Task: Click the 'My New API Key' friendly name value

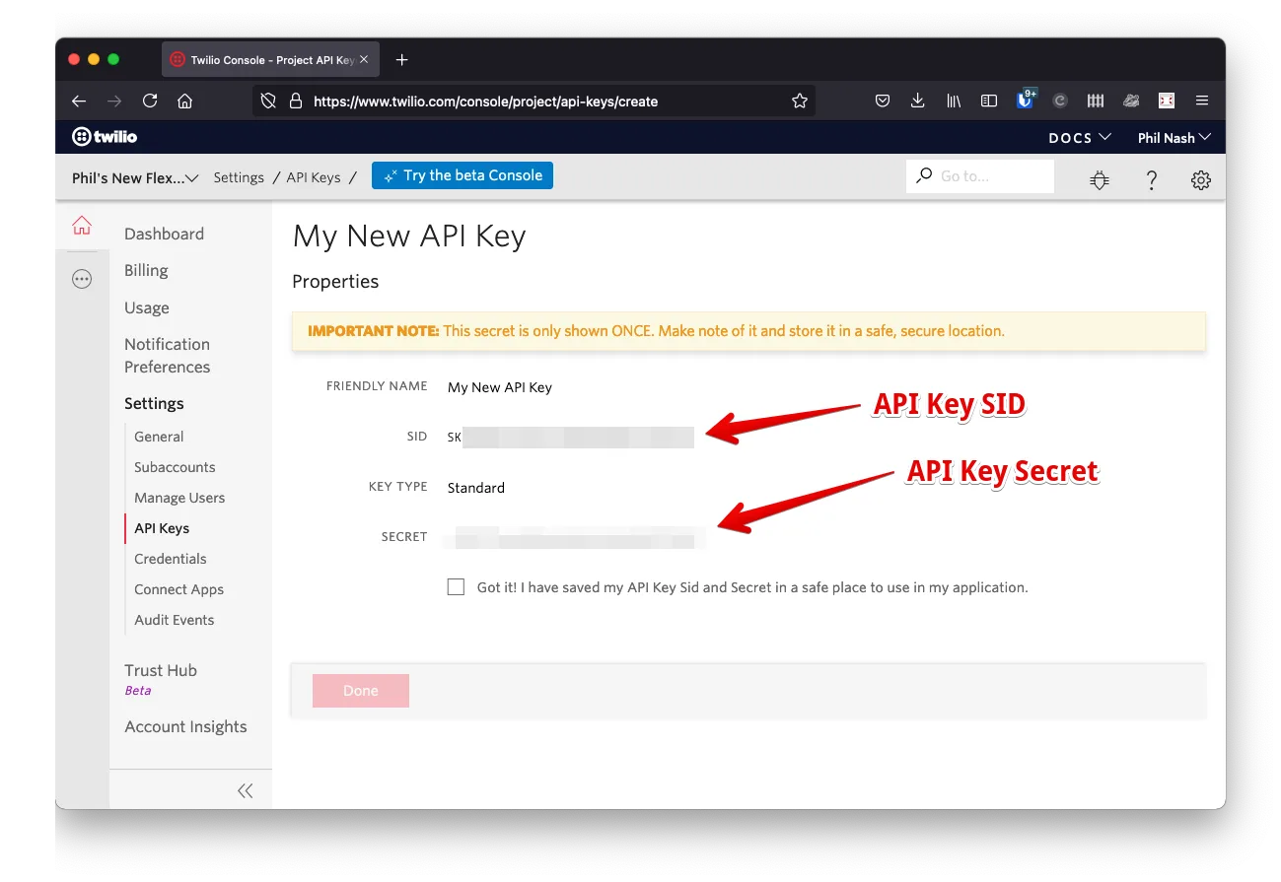Action: [500, 387]
